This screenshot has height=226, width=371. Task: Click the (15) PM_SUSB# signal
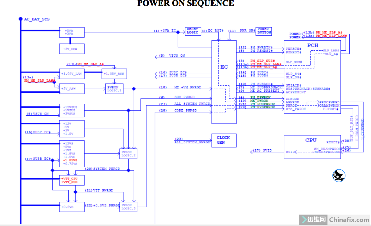pyautogui.click(x=253, y=75)
